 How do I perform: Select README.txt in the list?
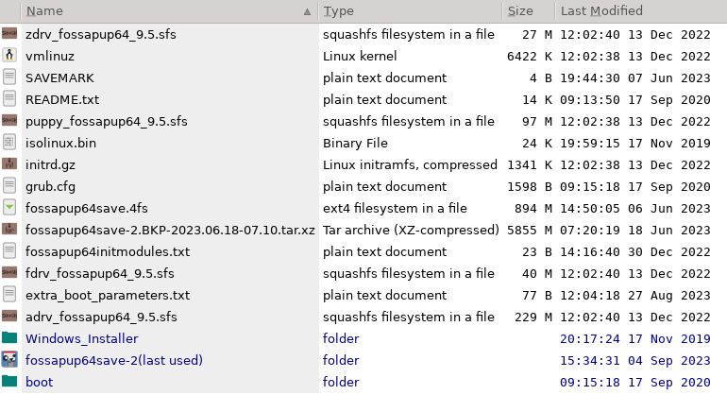[x=62, y=100]
